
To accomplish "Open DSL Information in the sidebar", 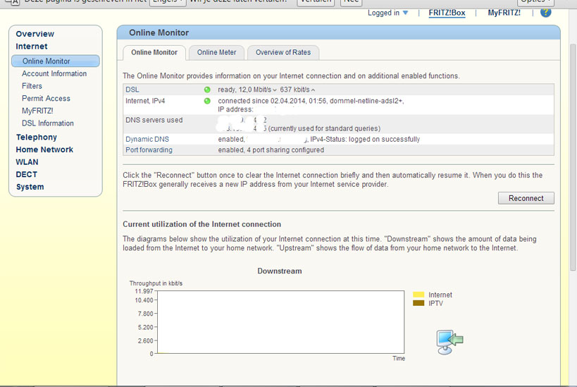I will tap(48, 123).
